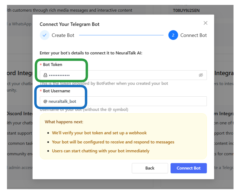The height and width of the screenshot is (193, 238).
Task: Focus the Bot Token input field
Action: point(116,75)
